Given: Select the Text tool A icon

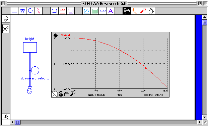Looking at the screenshot, I should pos(111,11).
